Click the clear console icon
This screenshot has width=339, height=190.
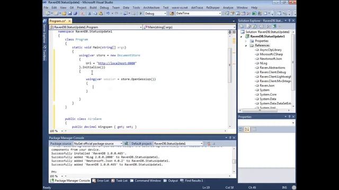209,144
